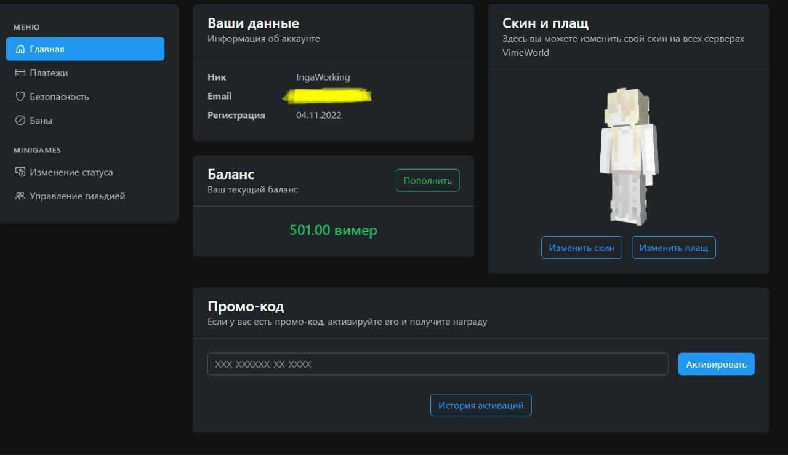
Task: Click the home icon beside Главная
Action: tap(20, 49)
